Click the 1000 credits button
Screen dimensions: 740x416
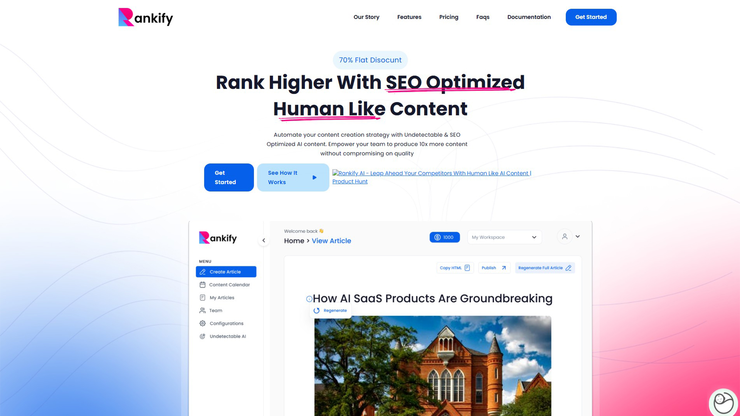tap(444, 237)
